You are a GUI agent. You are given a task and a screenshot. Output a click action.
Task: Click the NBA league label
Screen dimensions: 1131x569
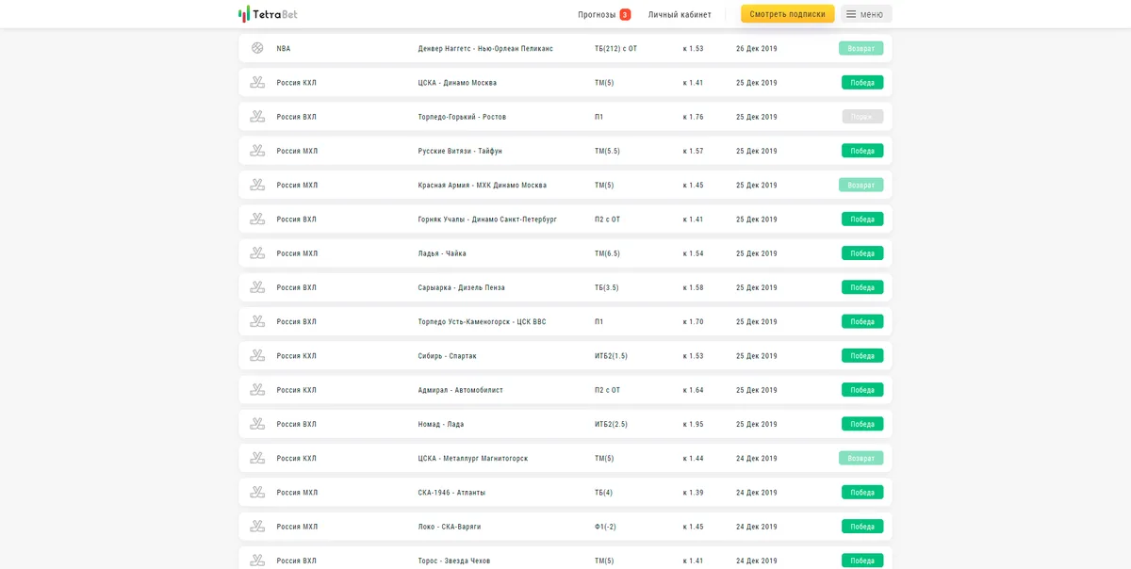[284, 48]
